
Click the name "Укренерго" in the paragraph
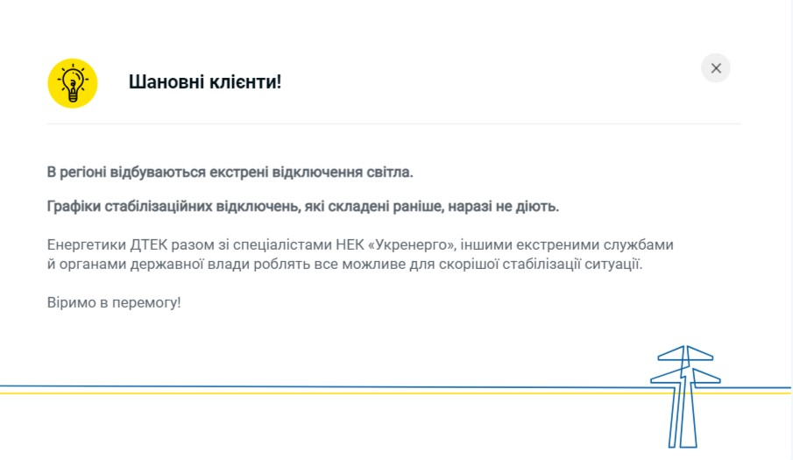414,244
